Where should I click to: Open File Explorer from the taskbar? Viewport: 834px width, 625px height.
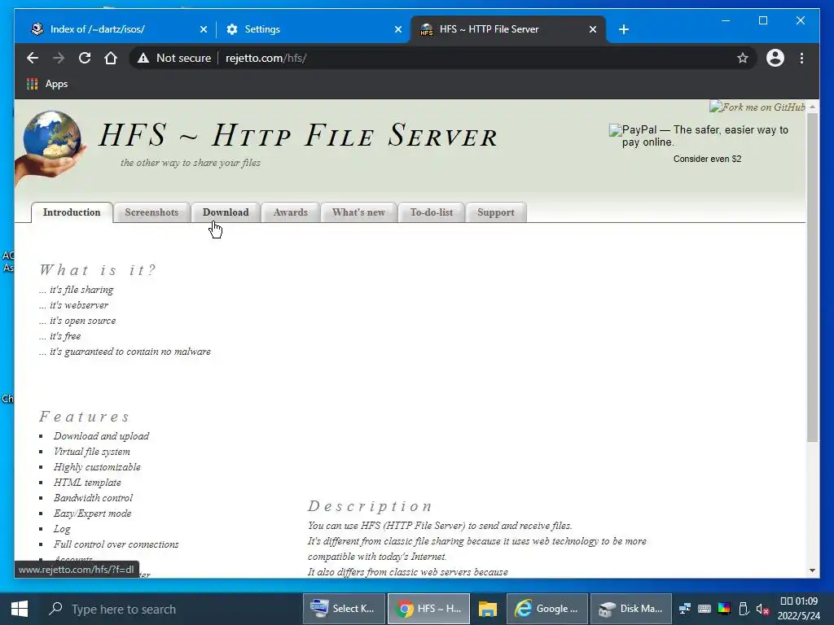[x=487, y=609]
